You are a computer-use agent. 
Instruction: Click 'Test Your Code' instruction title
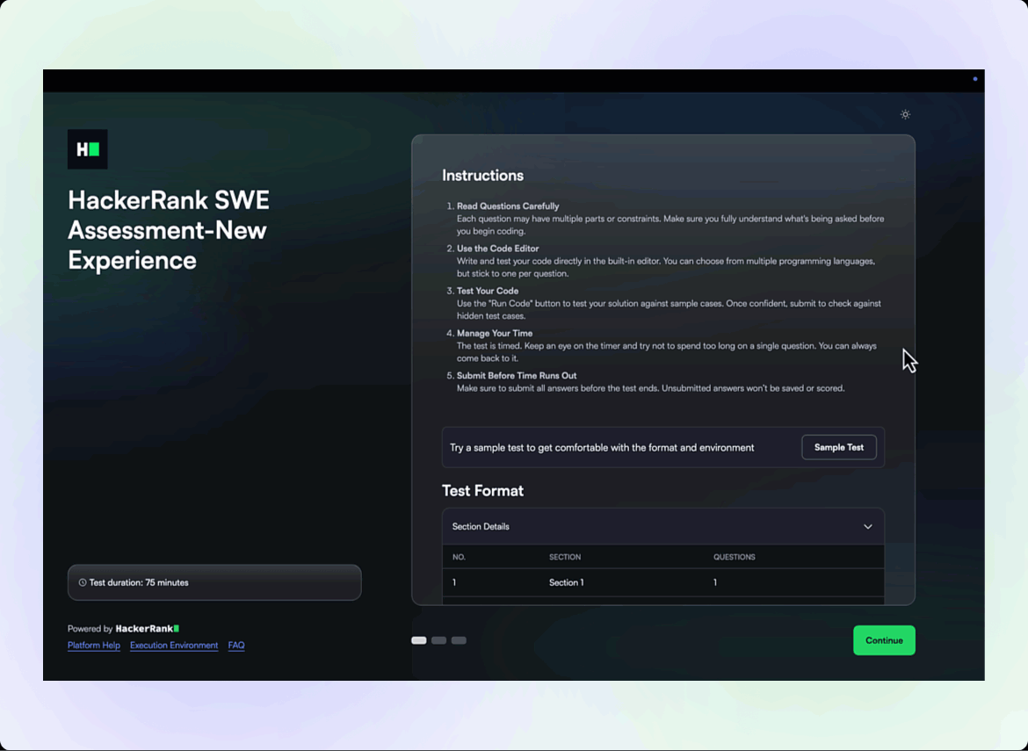[488, 291]
